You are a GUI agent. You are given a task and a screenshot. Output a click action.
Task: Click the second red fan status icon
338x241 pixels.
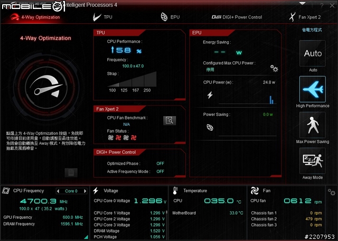[x=118, y=137]
